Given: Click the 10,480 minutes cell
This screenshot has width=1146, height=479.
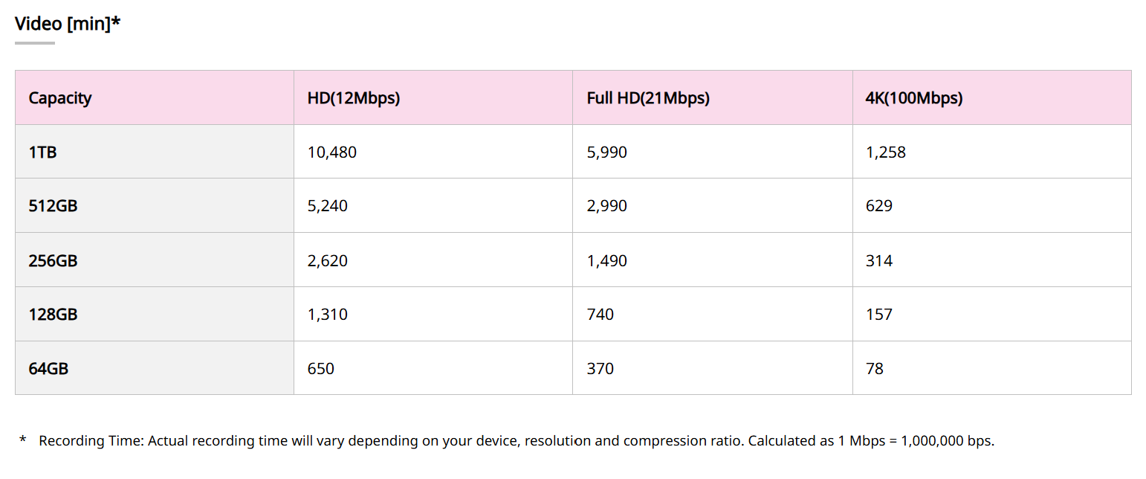Looking at the screenshot, I should coord(332,152).
